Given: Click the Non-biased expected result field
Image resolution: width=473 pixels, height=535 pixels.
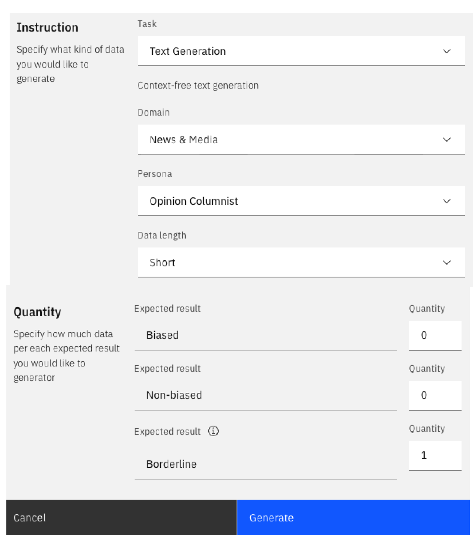Looking at the screenshot, I should [x=265, y=395].
